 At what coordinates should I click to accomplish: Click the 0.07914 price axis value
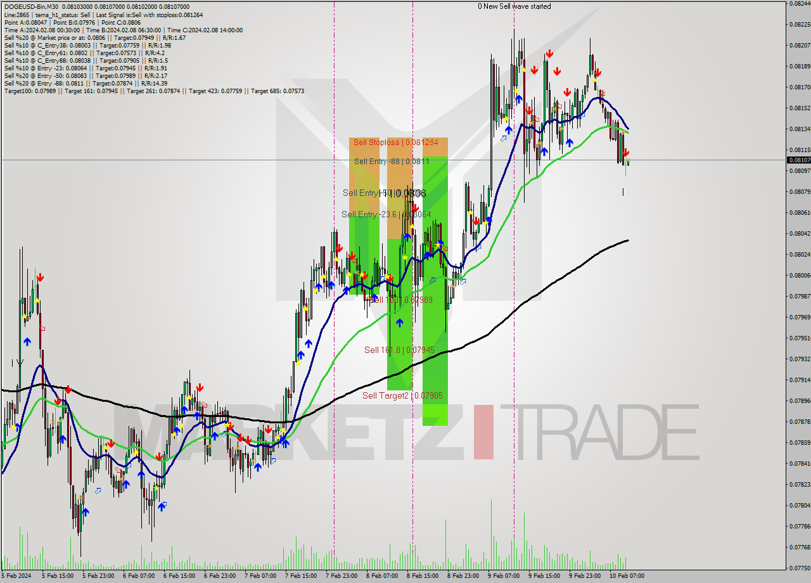click(x=800, y=380)
